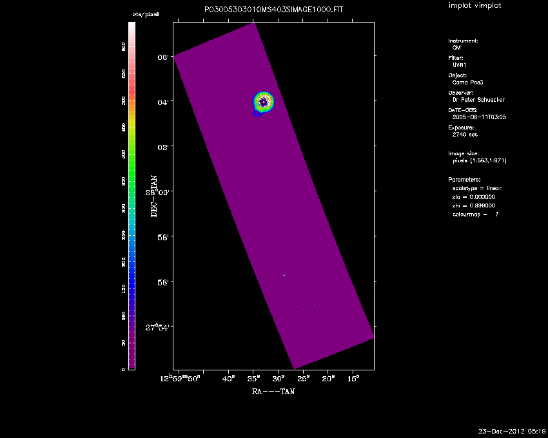Click the filter value 'UVW1'

pos(459,65)
